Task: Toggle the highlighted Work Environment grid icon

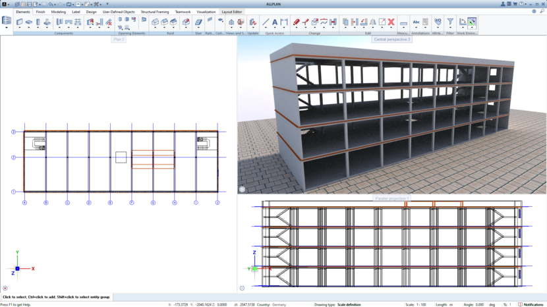Action: click(x=472, y=22)
